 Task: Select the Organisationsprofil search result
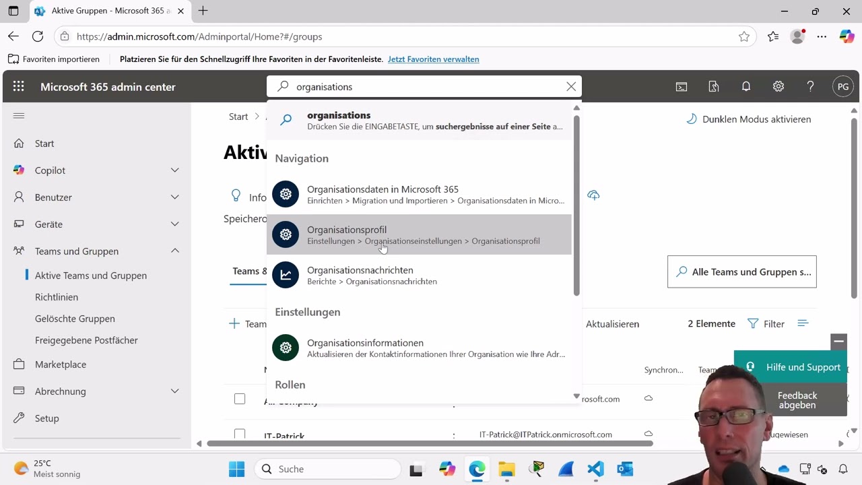pos(419,234)
